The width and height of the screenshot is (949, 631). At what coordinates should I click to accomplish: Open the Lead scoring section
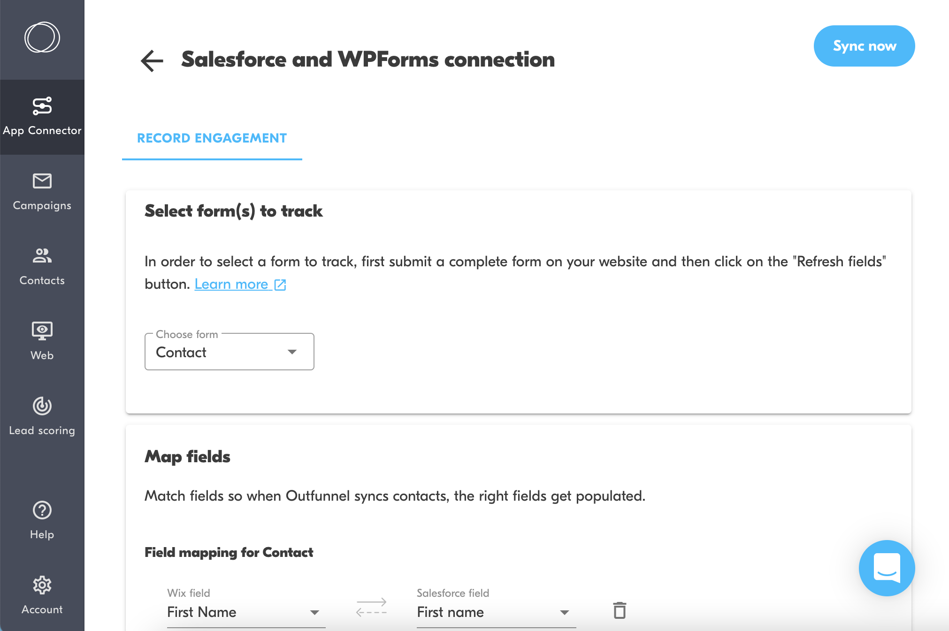point(42,416)
